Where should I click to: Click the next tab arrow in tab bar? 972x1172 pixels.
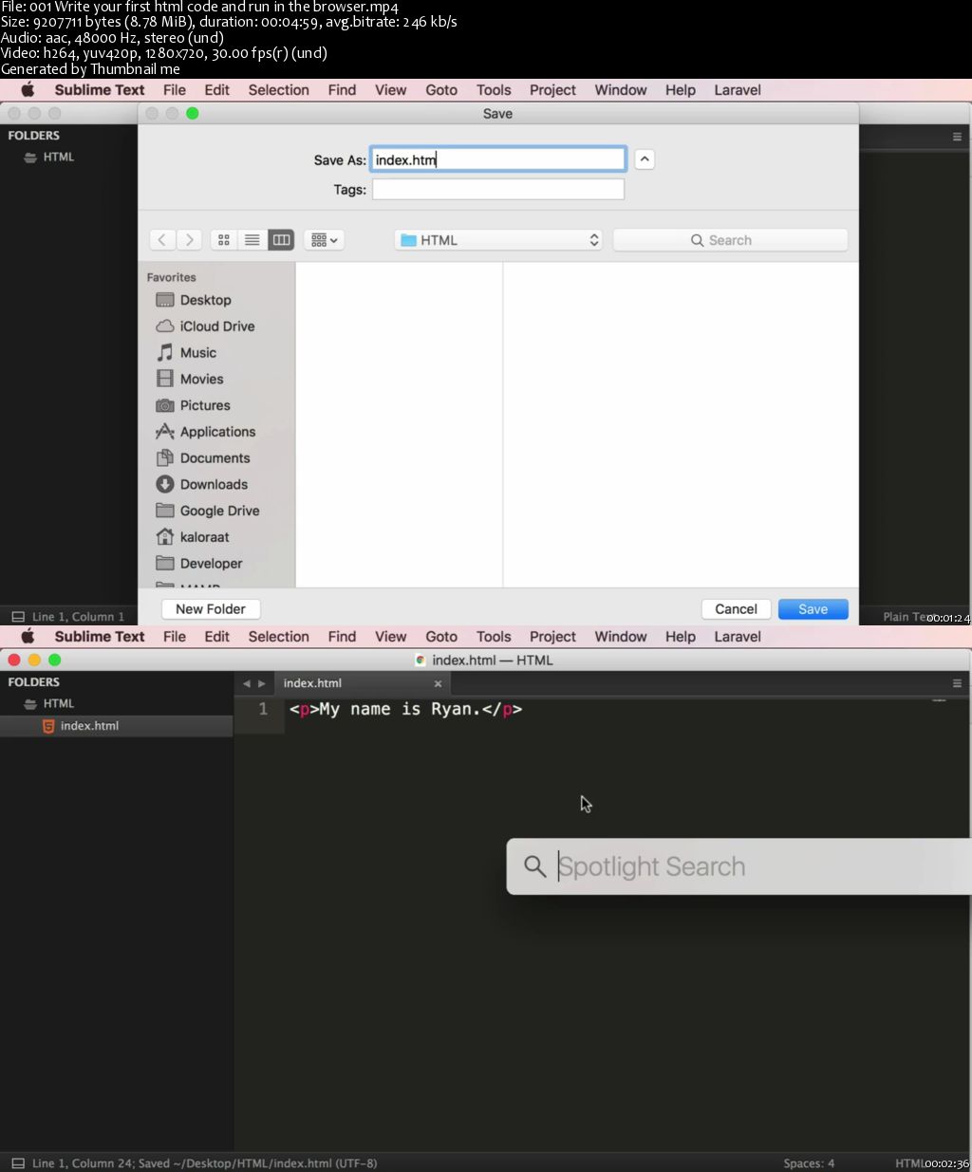[x=262, y=683]
